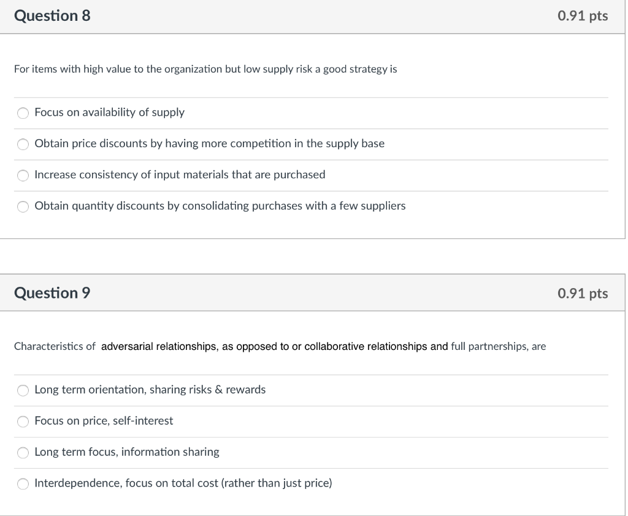Click the answer text 'Long term focus, information sharing'

pos(126,452)
